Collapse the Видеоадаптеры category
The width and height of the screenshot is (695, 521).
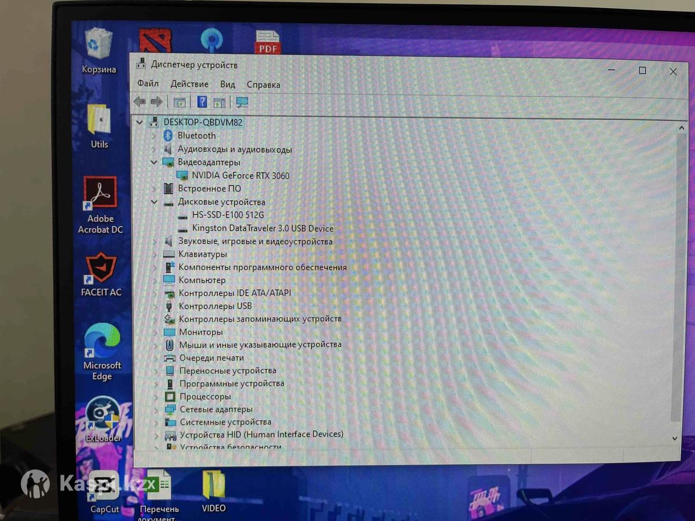(x=153, y=162)
